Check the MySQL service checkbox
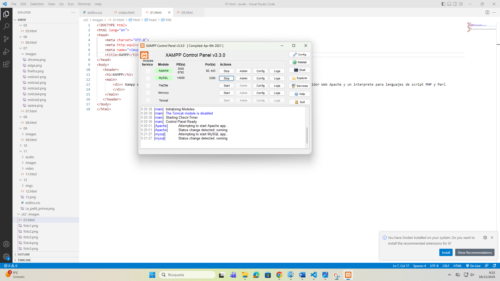 148,78
